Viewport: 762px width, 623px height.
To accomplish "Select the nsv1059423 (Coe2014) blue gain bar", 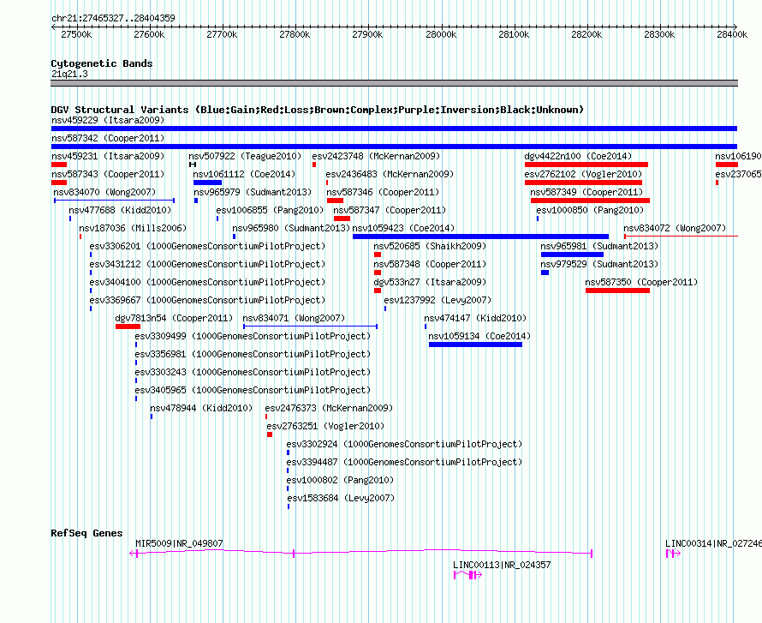I will coord(480,237).
